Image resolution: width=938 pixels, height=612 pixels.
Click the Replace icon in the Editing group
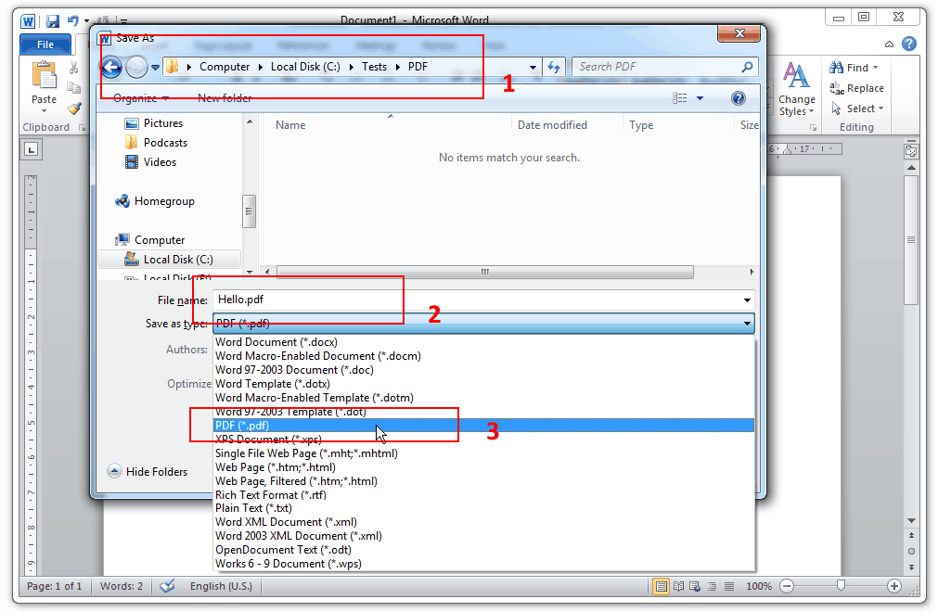coord(836,88)
